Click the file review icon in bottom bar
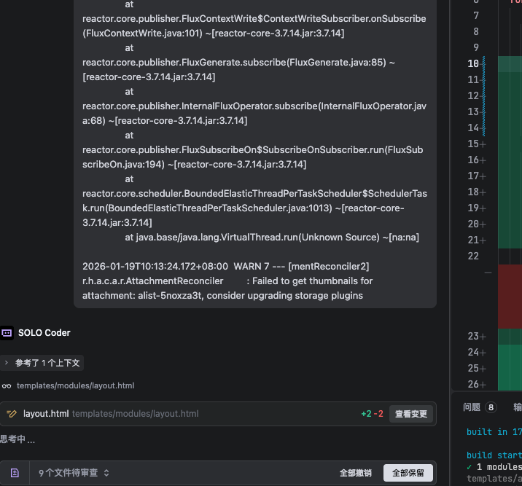 tap(15, 473)
